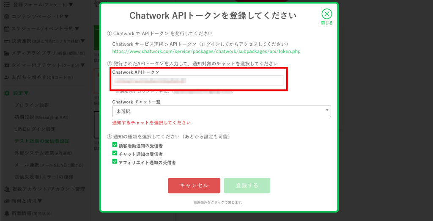Expand スケジュール/イベント予約 sidebar menu

pos(45,29)
